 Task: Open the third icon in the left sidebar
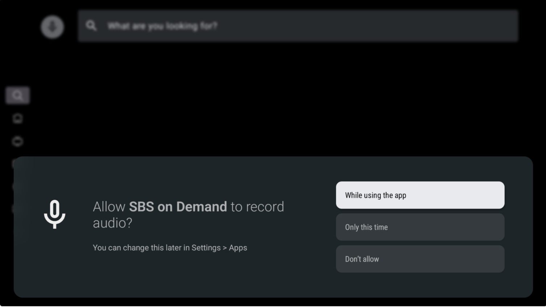click(x=17, y=141)
